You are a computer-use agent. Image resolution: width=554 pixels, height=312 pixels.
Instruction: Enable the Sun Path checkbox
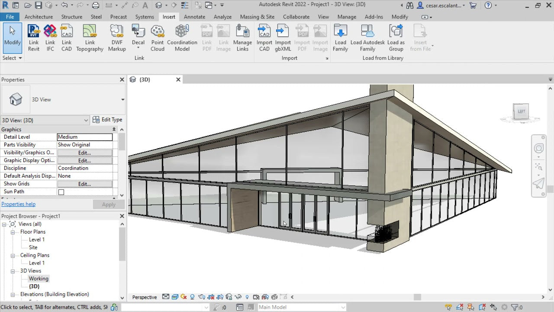tap(61, 192)
